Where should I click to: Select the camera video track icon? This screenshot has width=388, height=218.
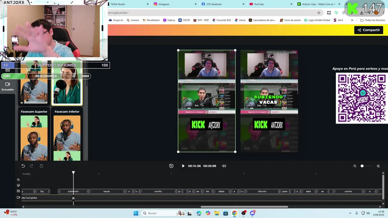tap(18, 198)
